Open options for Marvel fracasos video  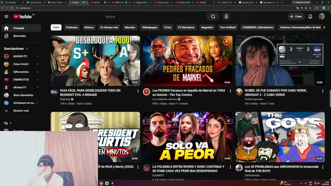click(230, 91)
